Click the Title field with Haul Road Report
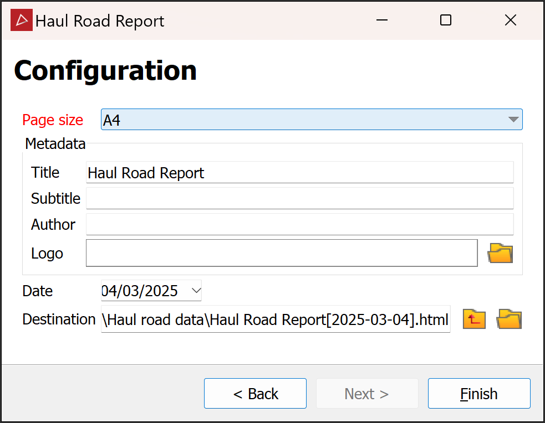The width and height of the screenshot is (545, 423). pos(299,173)
